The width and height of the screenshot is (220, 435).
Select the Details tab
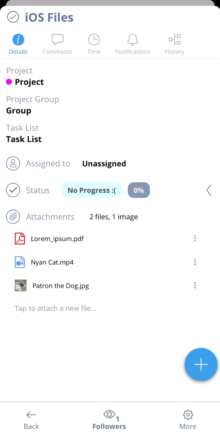point(18,44)
